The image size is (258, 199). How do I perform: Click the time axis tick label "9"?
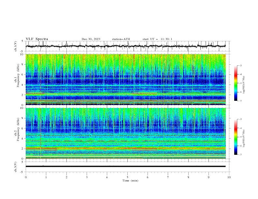(208, 177)
